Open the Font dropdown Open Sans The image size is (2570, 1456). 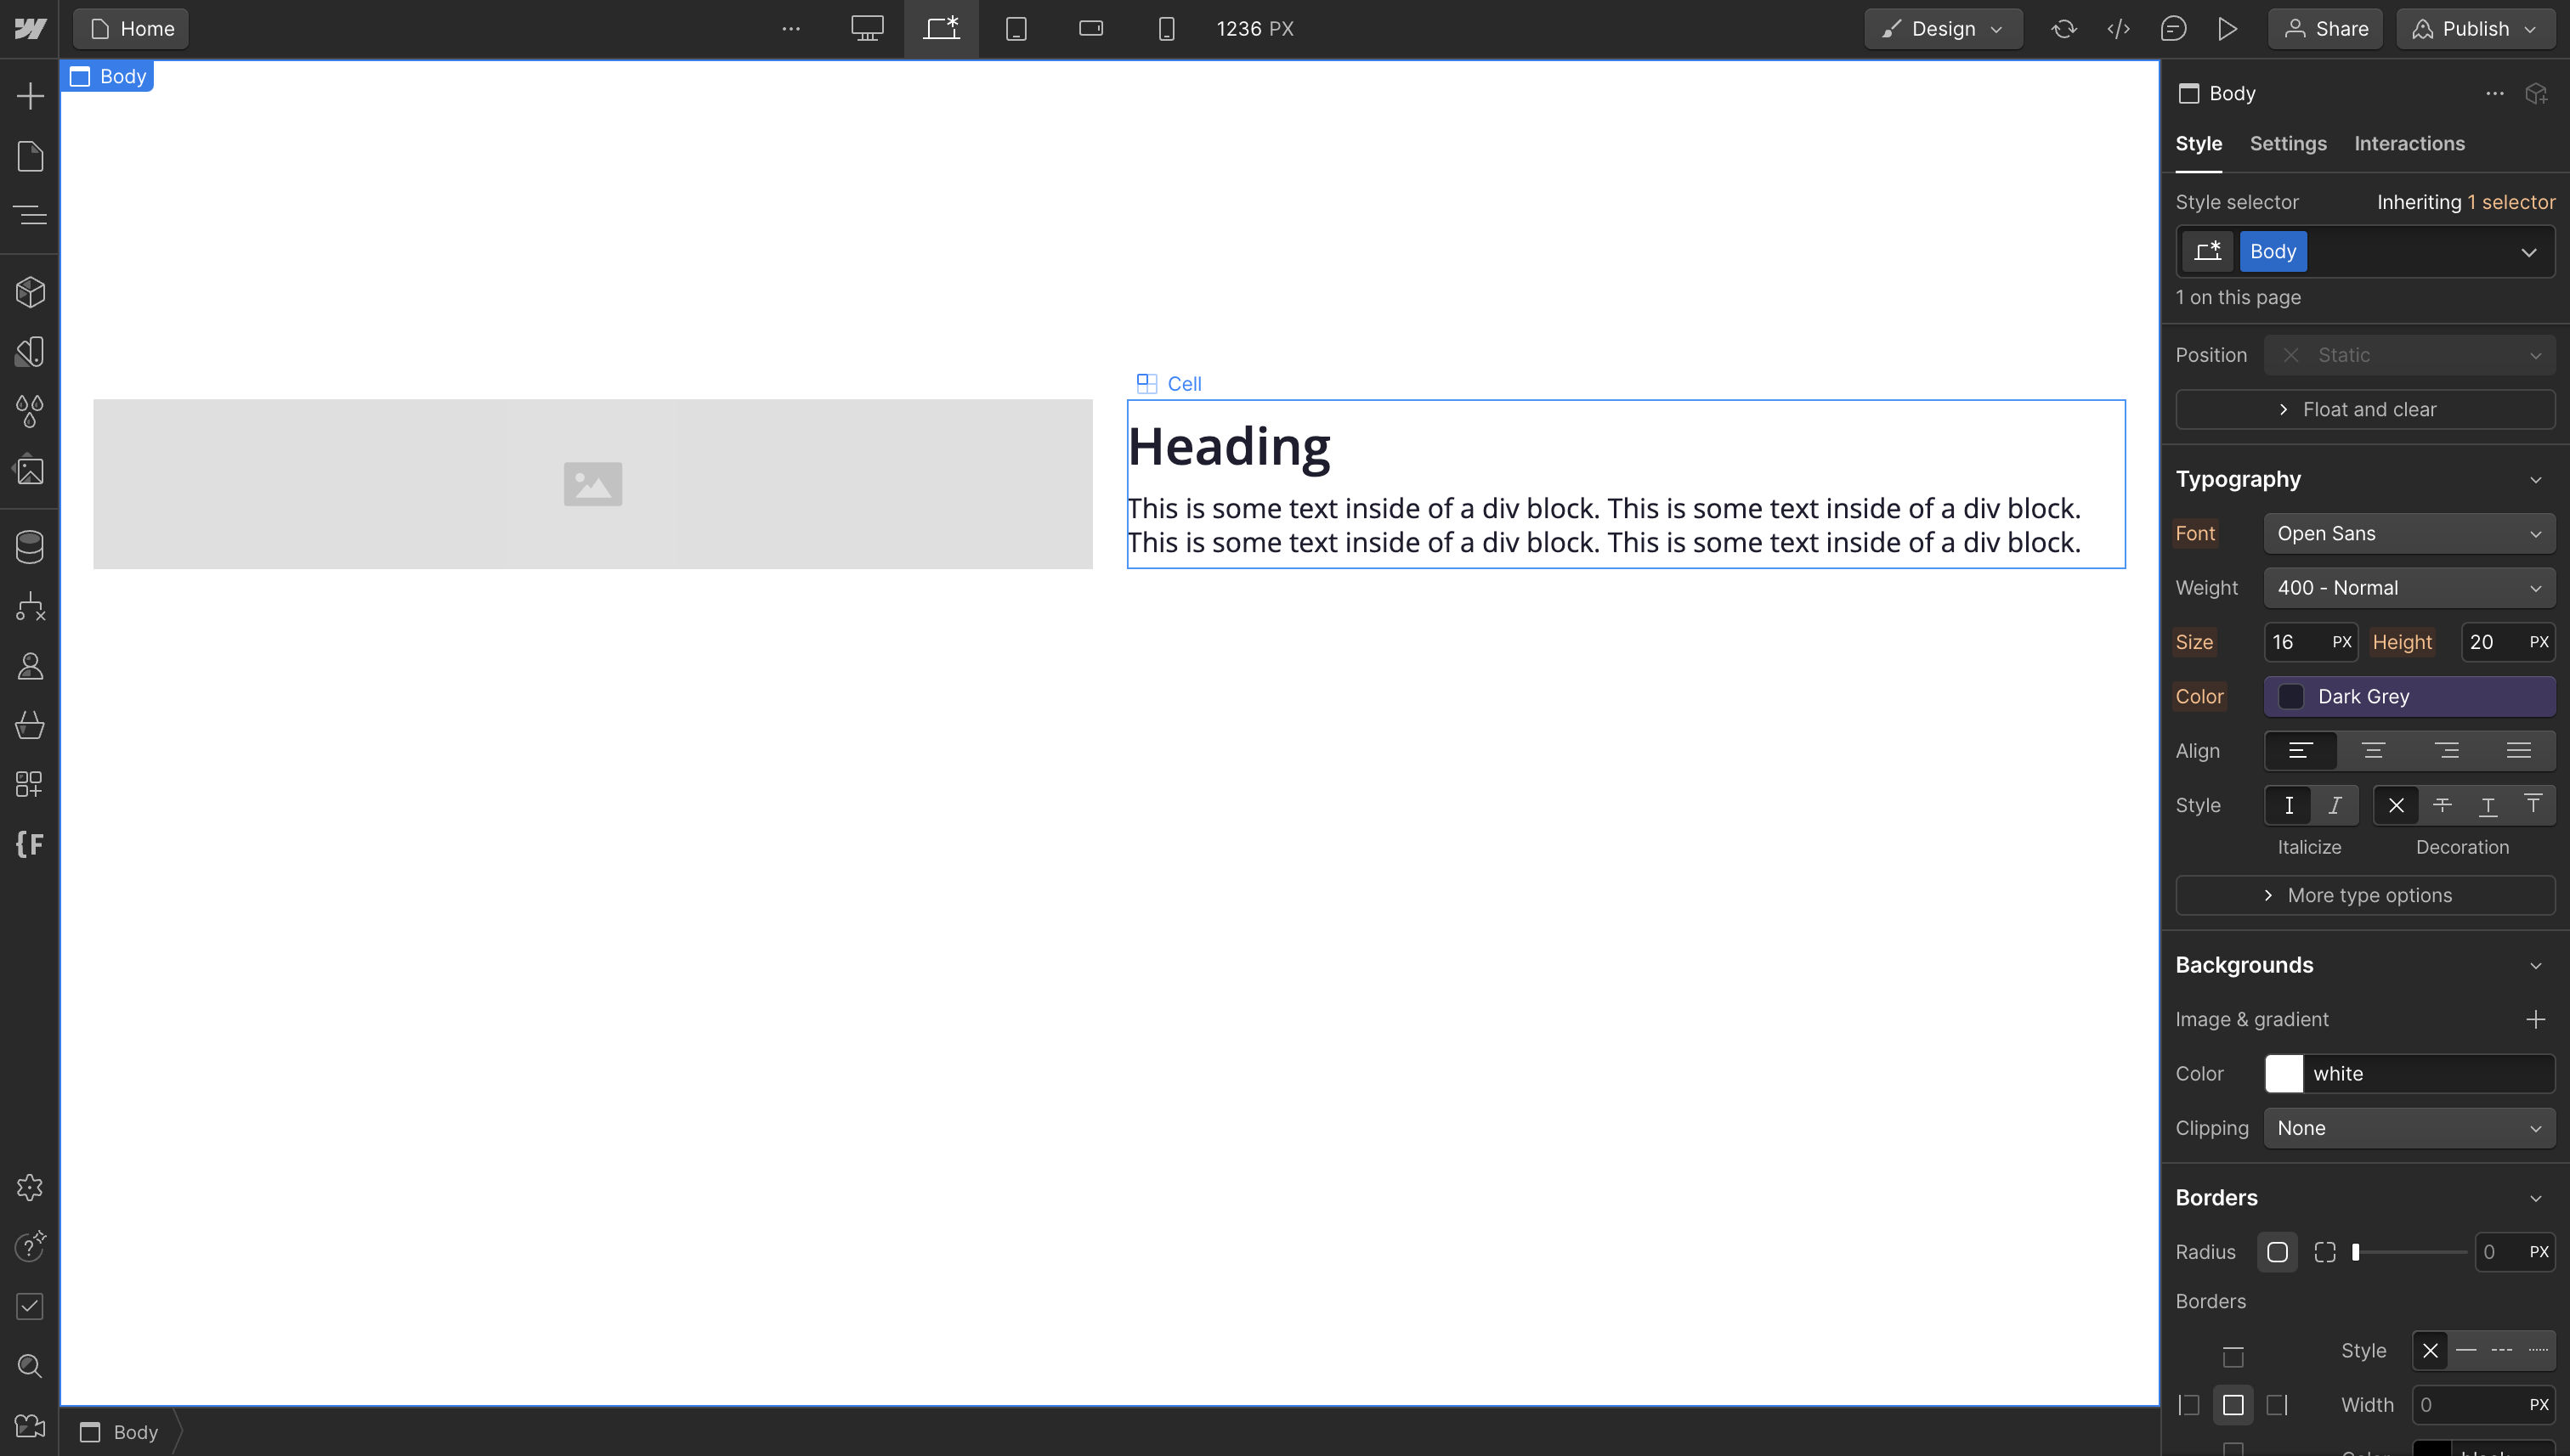2408,533
